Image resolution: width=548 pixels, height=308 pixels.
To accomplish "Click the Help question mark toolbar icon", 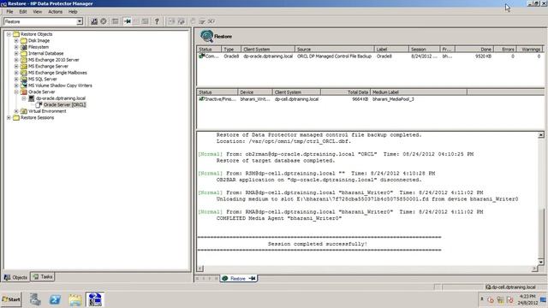I will (x=157, y=21).
